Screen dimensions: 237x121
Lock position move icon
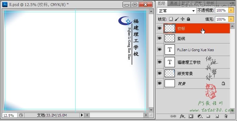(183, 19)
